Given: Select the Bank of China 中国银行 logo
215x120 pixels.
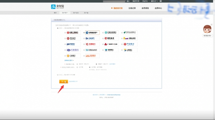Looking at the screenshot, I should [73, 38].
